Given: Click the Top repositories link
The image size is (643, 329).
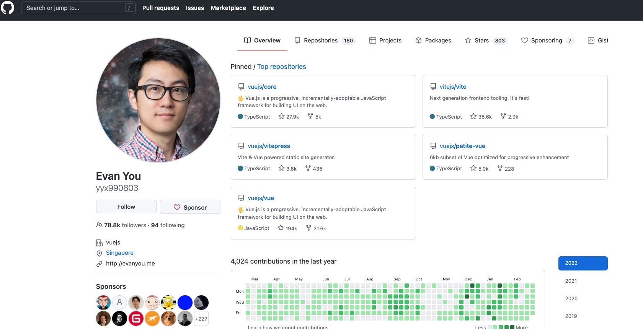Looking at the screenshot, I should pos(282,67).
